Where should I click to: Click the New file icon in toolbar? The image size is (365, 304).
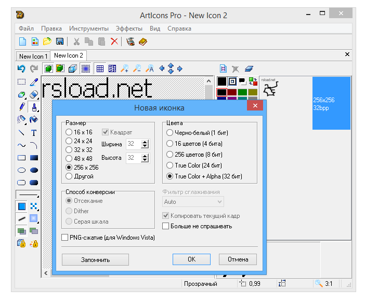pos(22,42)
